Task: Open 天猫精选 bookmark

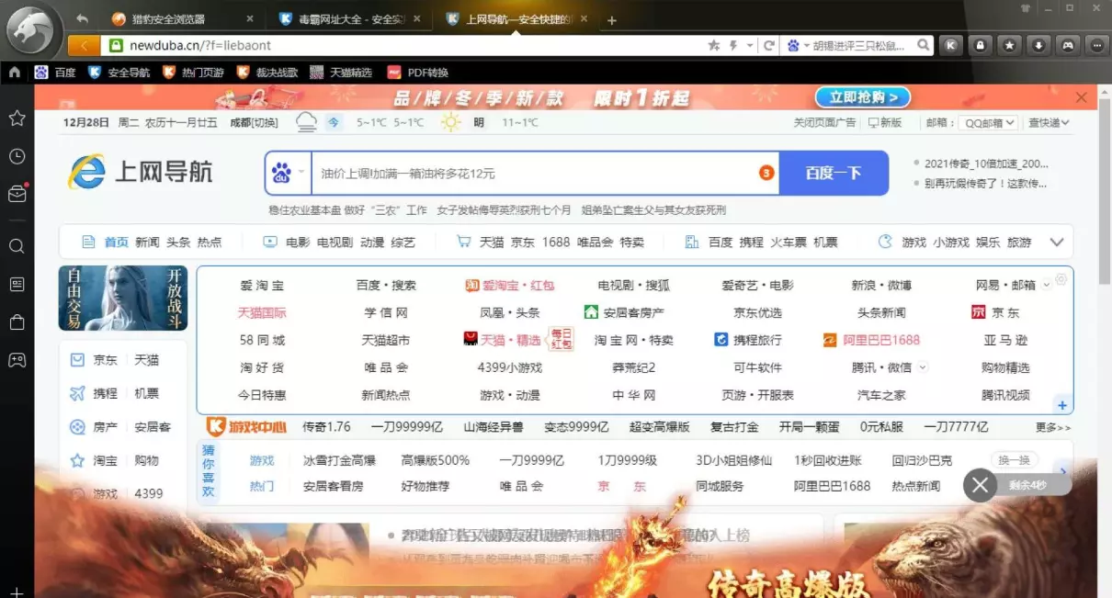Action: click(341, 72)
